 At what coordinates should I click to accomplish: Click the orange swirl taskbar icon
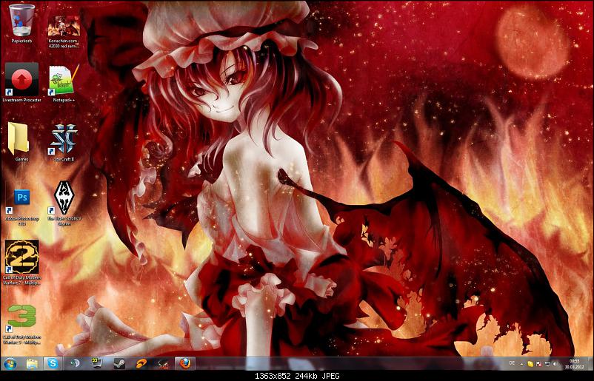point(141,364)
